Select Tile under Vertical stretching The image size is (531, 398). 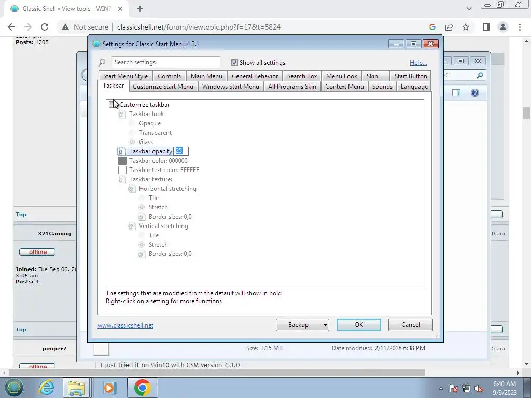142,235
